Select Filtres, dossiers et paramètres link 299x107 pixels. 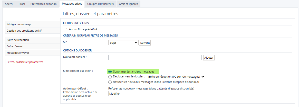coord(25,62)
